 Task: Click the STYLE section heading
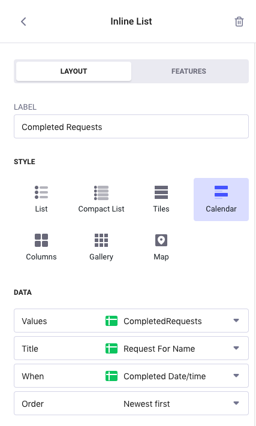click(x=25, y=162)
